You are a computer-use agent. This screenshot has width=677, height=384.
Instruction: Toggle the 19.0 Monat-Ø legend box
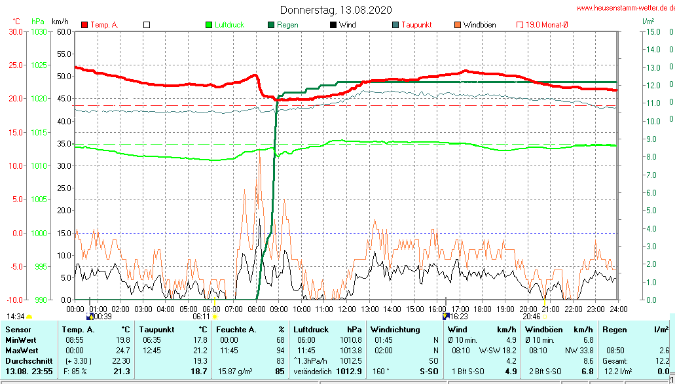[520, 25]
